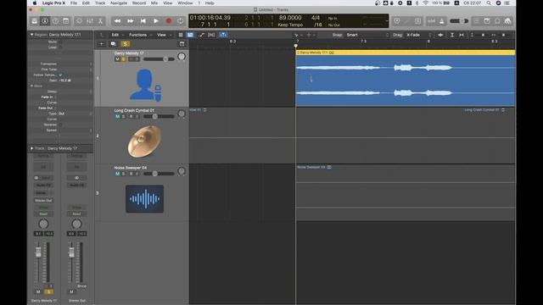
Task: Record-enable the Darcy Melody 17 track
Action: [131, 59]
